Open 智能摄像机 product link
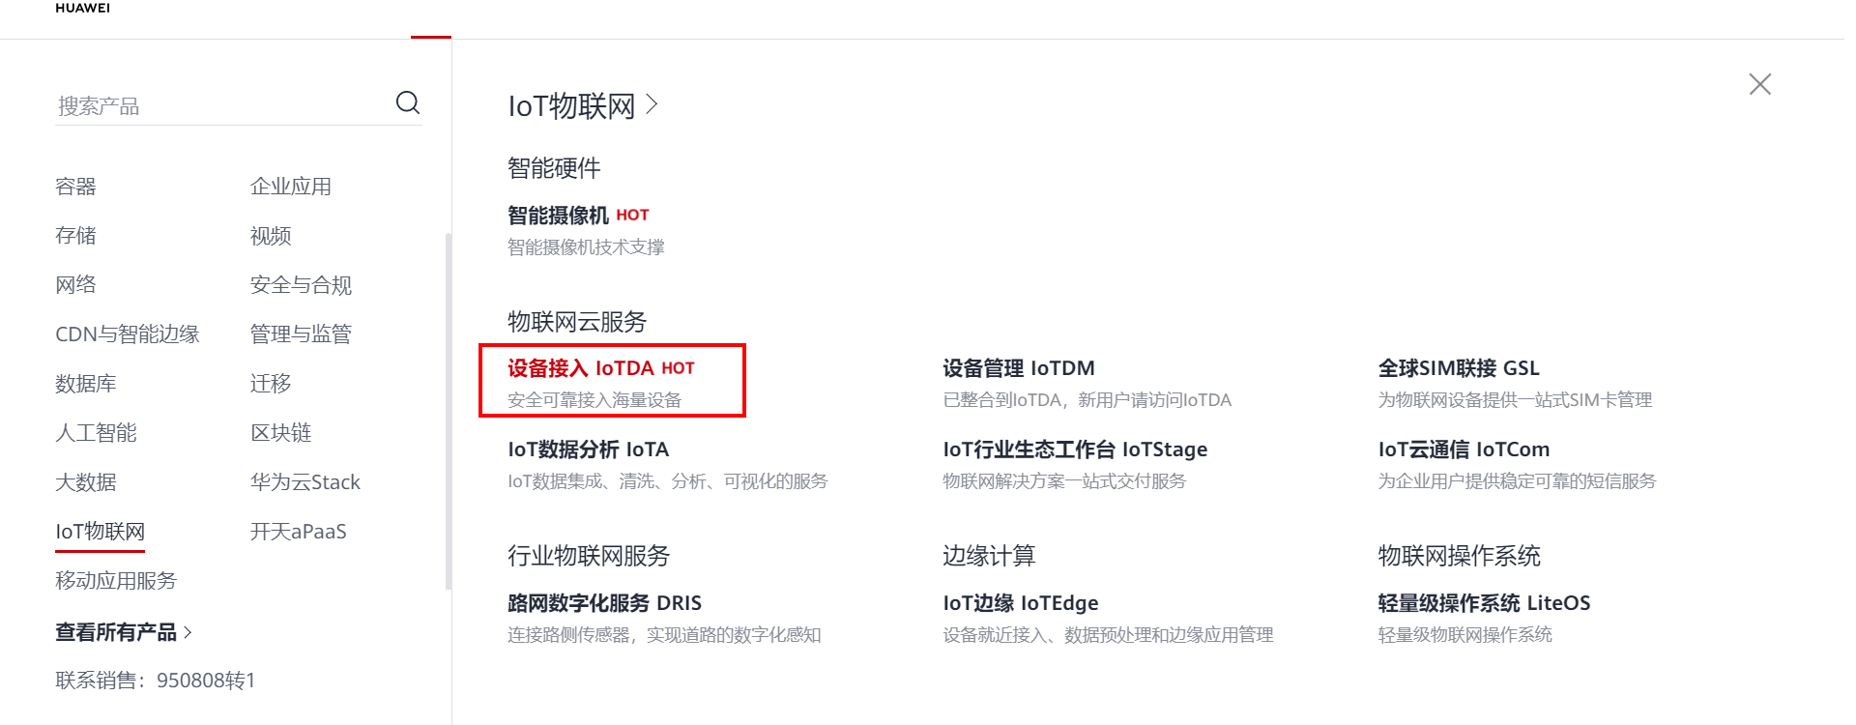This screenshot has width=1856, height=725. pyautogui.click(x=559, y=215)
